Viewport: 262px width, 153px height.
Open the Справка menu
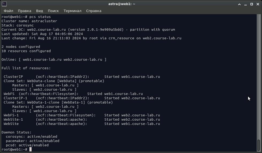(x=94, y=11)
